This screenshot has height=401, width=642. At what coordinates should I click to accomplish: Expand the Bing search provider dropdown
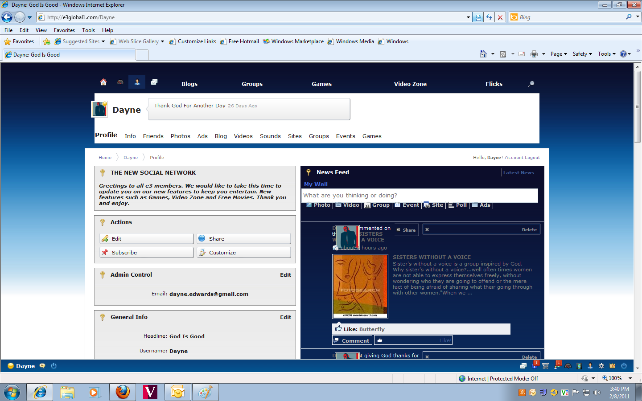tap(638, 17)
